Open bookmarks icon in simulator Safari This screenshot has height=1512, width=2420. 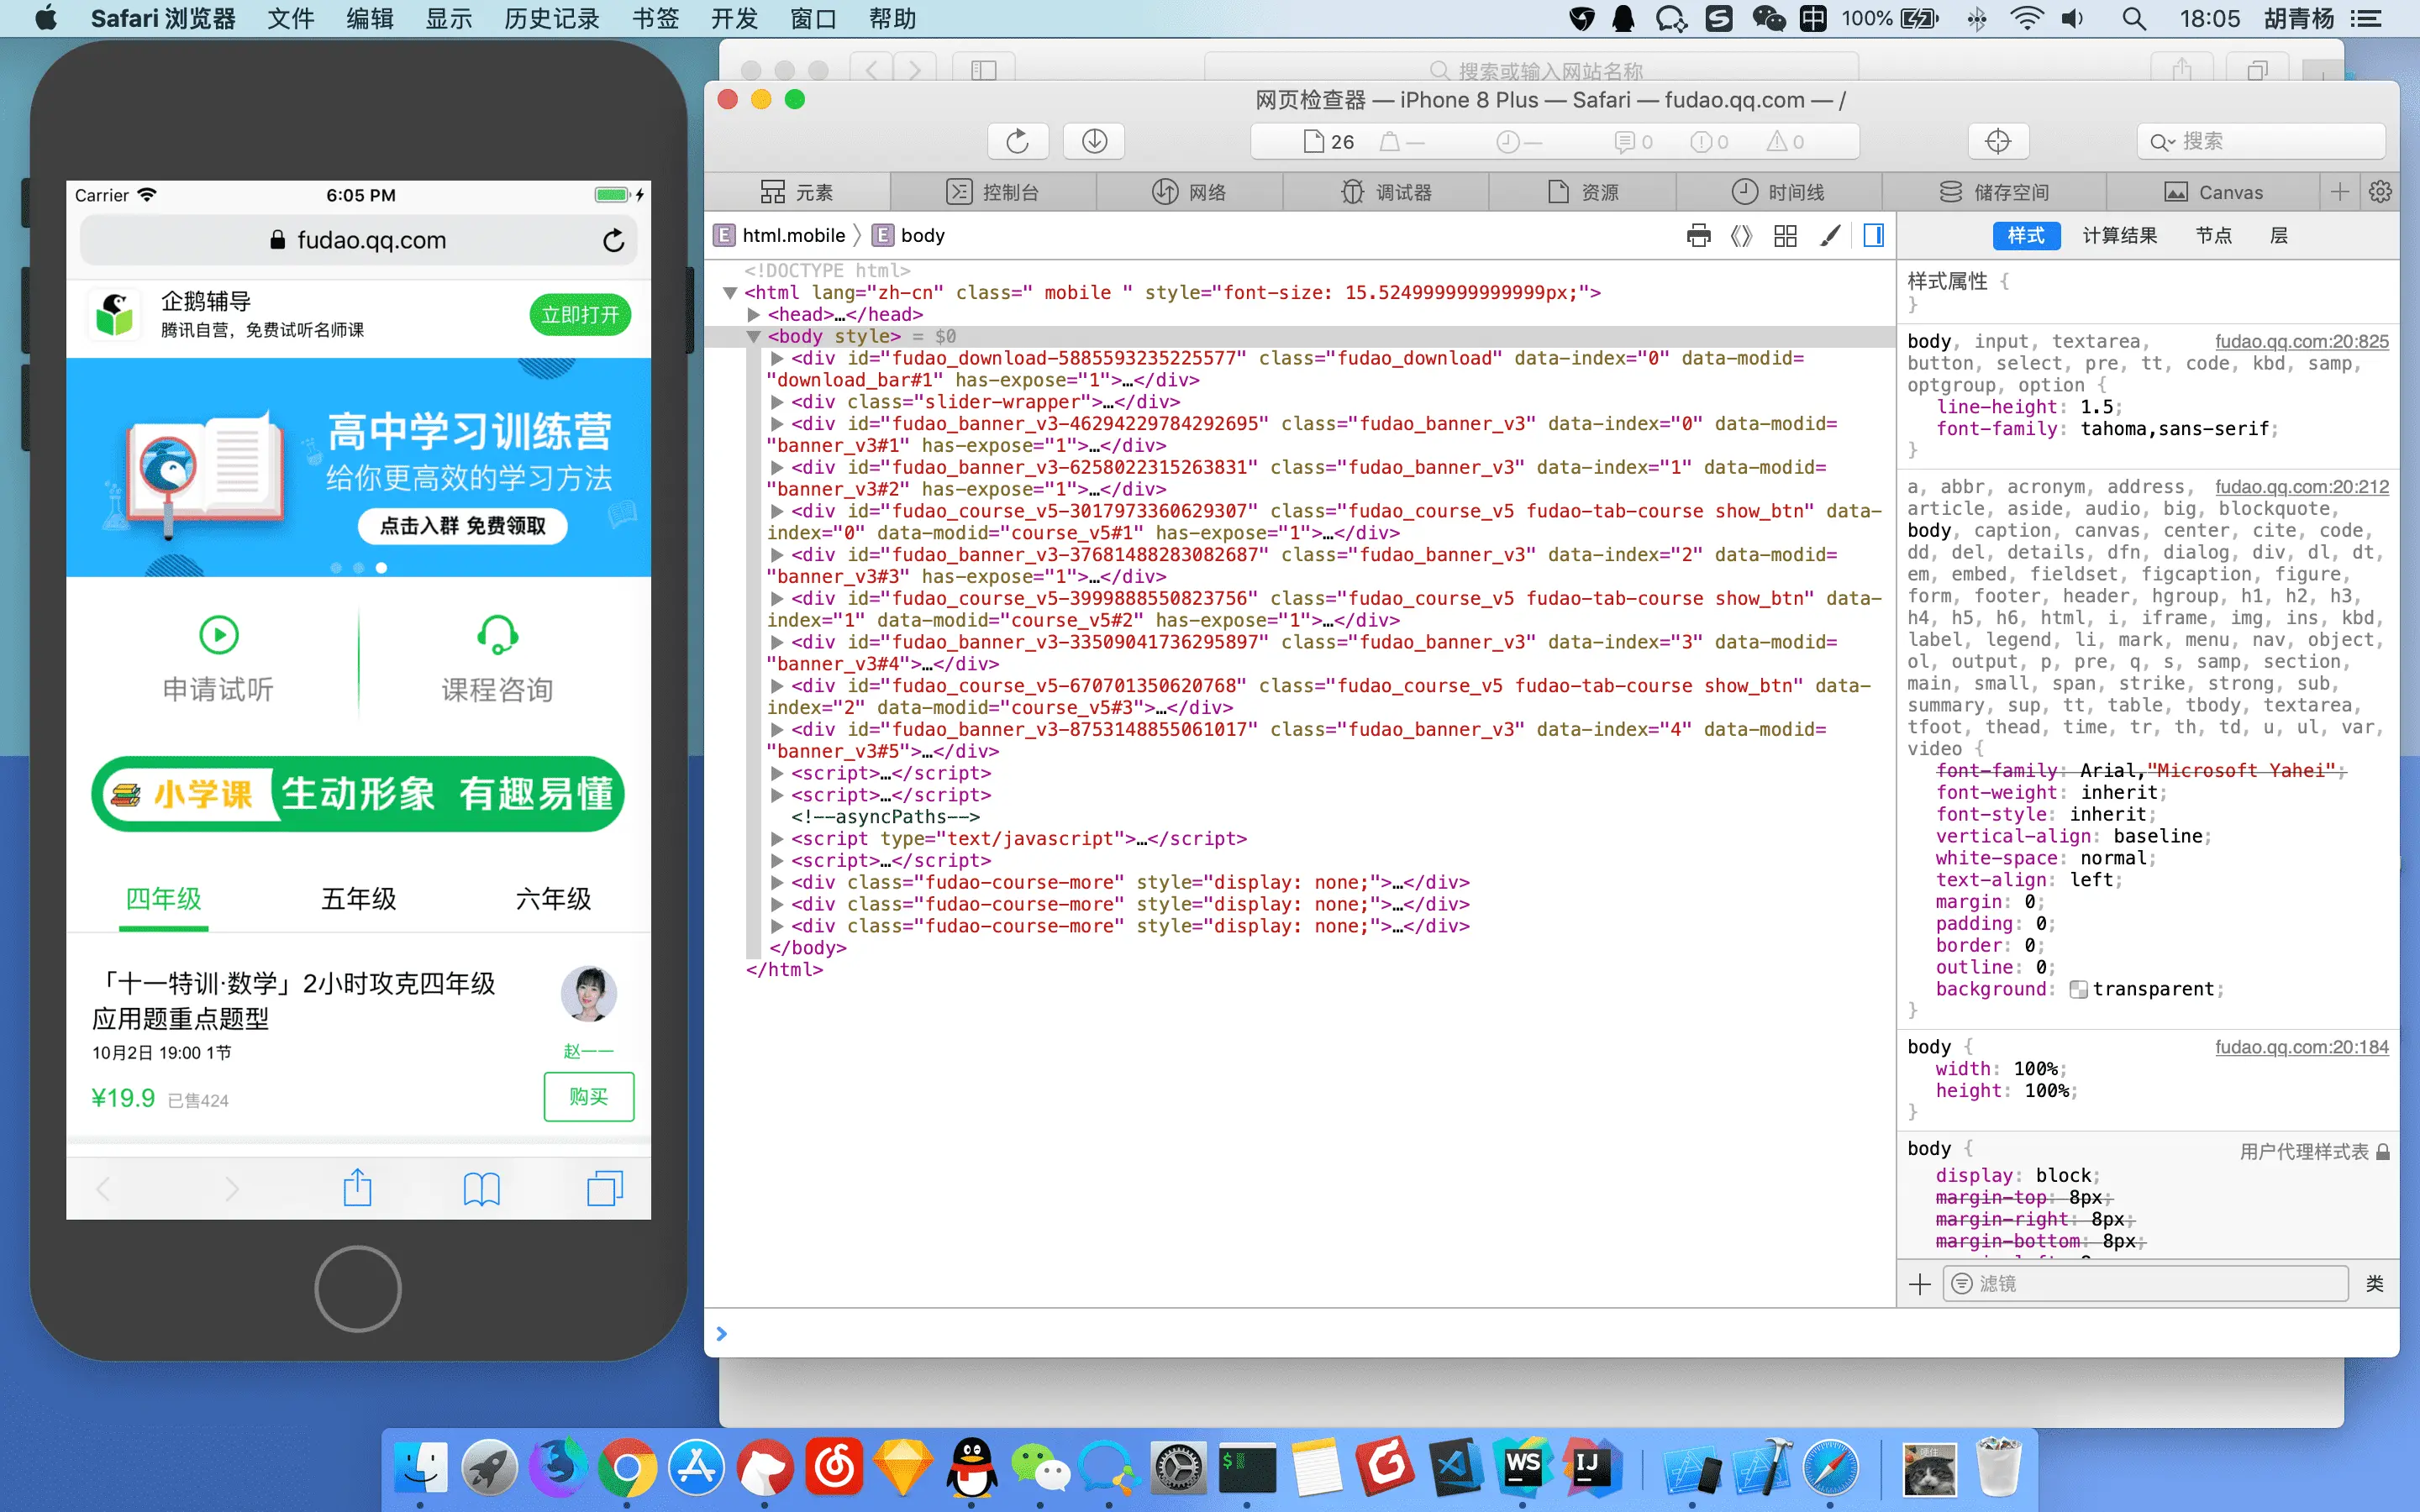click(481, 1188)
